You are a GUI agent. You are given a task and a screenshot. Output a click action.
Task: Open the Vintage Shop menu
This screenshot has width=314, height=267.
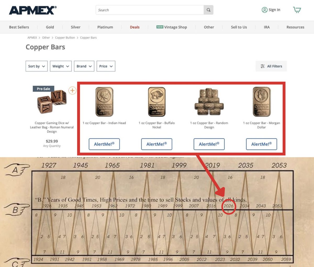tap(172, 27)
